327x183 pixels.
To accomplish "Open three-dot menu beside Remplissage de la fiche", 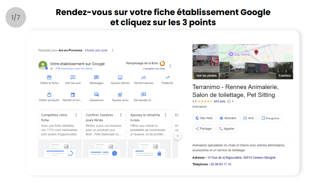I will coord(170,66).
